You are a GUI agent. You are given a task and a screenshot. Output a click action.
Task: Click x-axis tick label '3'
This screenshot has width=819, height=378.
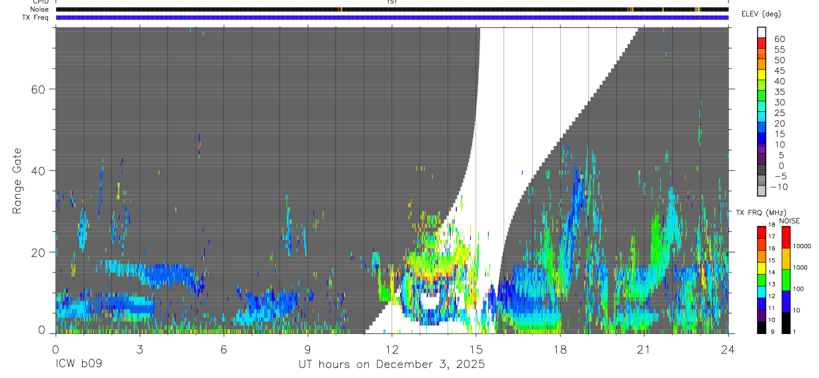click(139, 349)
